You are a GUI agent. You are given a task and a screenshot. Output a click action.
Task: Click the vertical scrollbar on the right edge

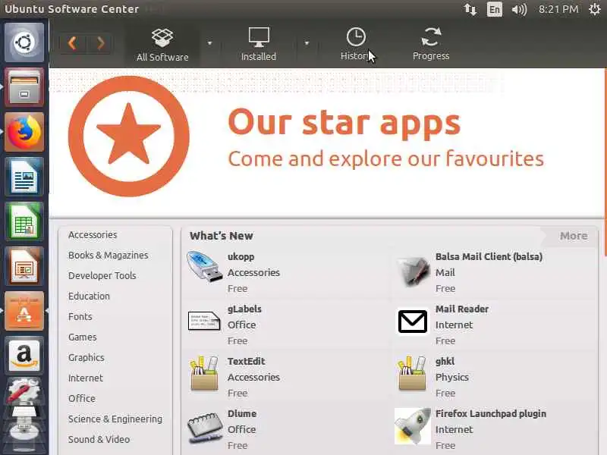[x=605, y=162]
